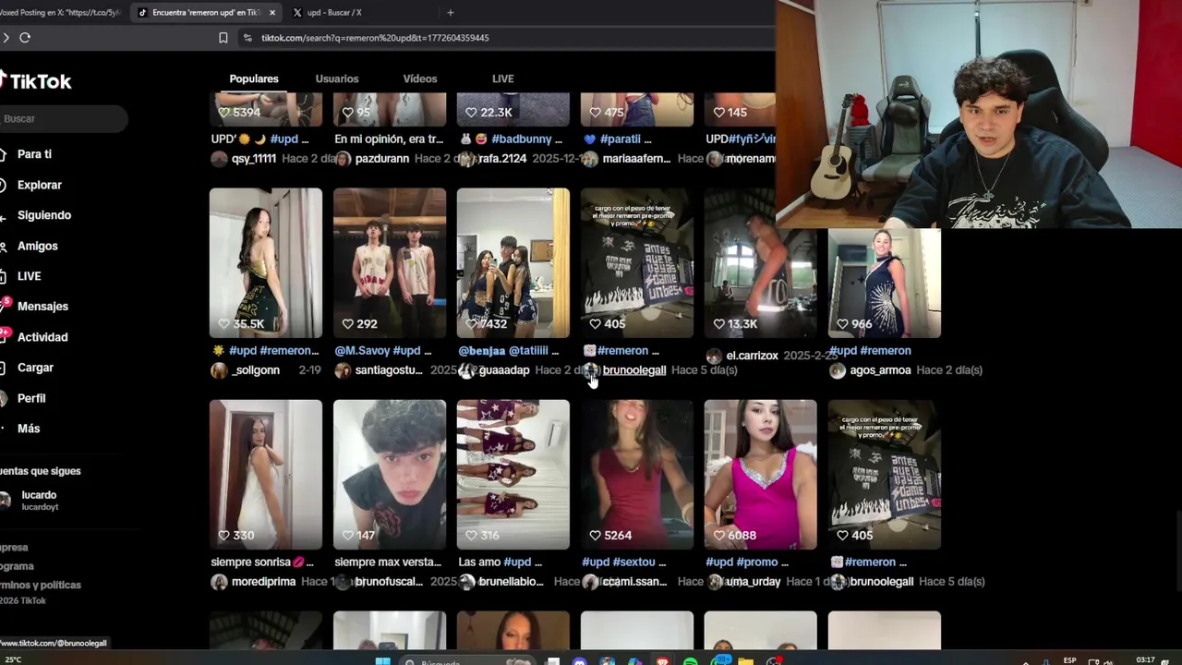
Task: Click the TikTok logo
Action: click(35, 81)
